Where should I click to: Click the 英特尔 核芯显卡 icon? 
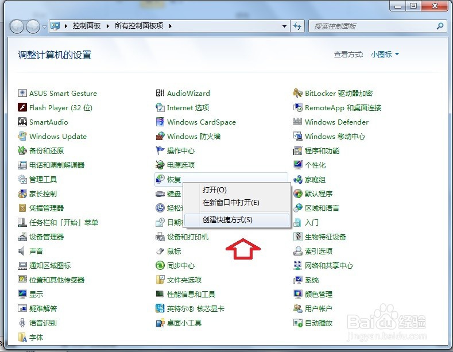pyautogui.click(x=160, y=308)
